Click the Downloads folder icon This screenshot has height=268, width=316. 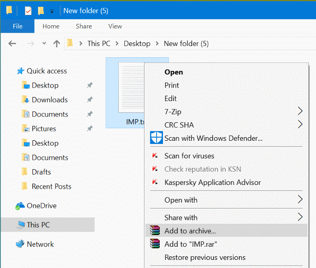[25, 100]
